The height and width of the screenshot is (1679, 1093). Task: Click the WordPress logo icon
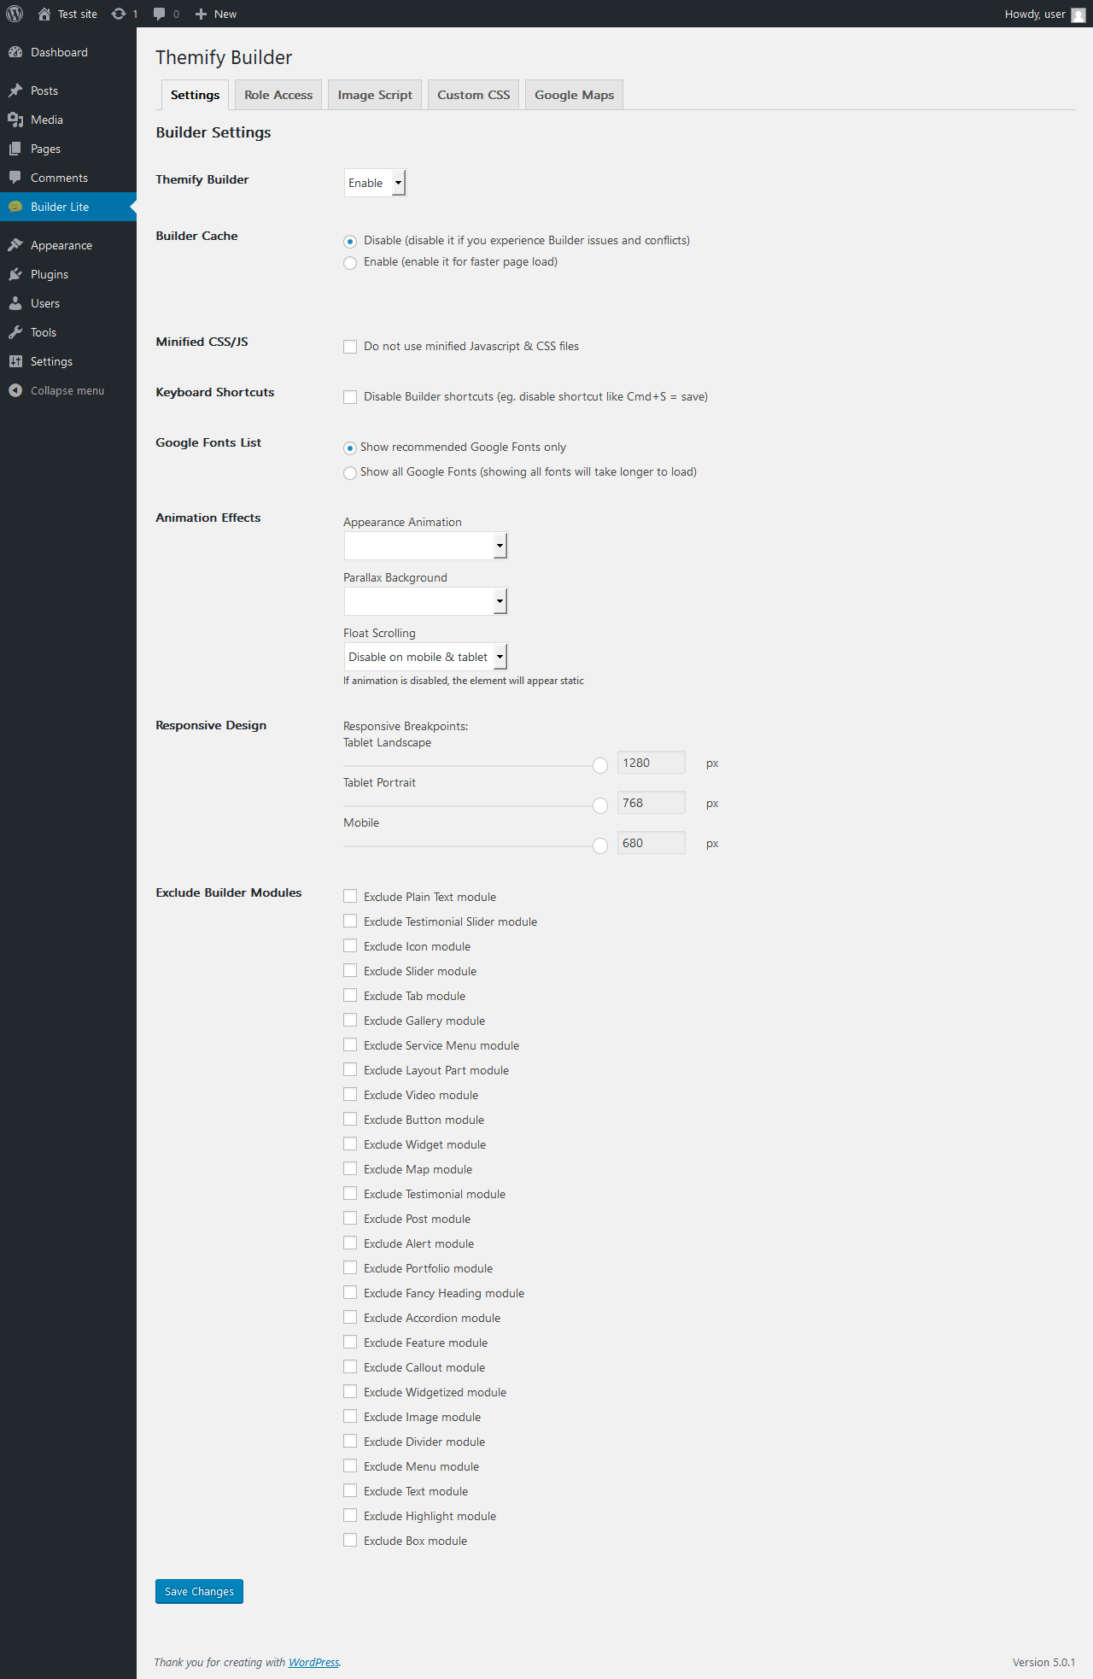(15, 14)
